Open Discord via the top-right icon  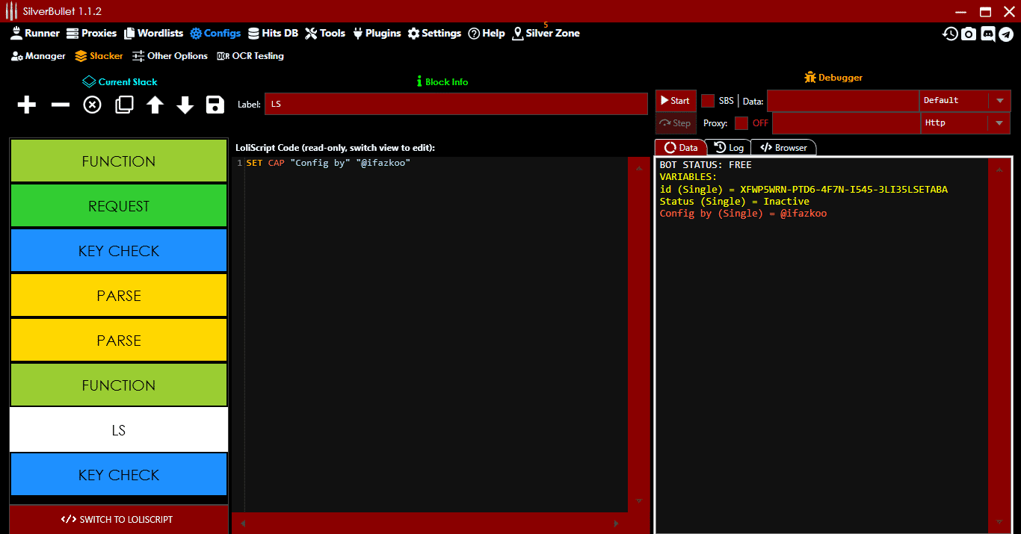click(x=988, y=33)
